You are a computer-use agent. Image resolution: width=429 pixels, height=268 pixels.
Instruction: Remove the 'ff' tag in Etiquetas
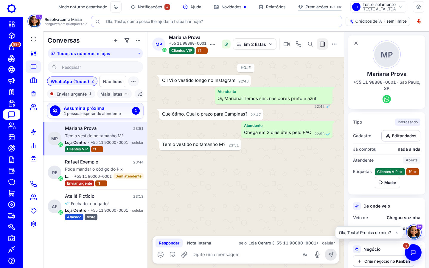(415, 172)
